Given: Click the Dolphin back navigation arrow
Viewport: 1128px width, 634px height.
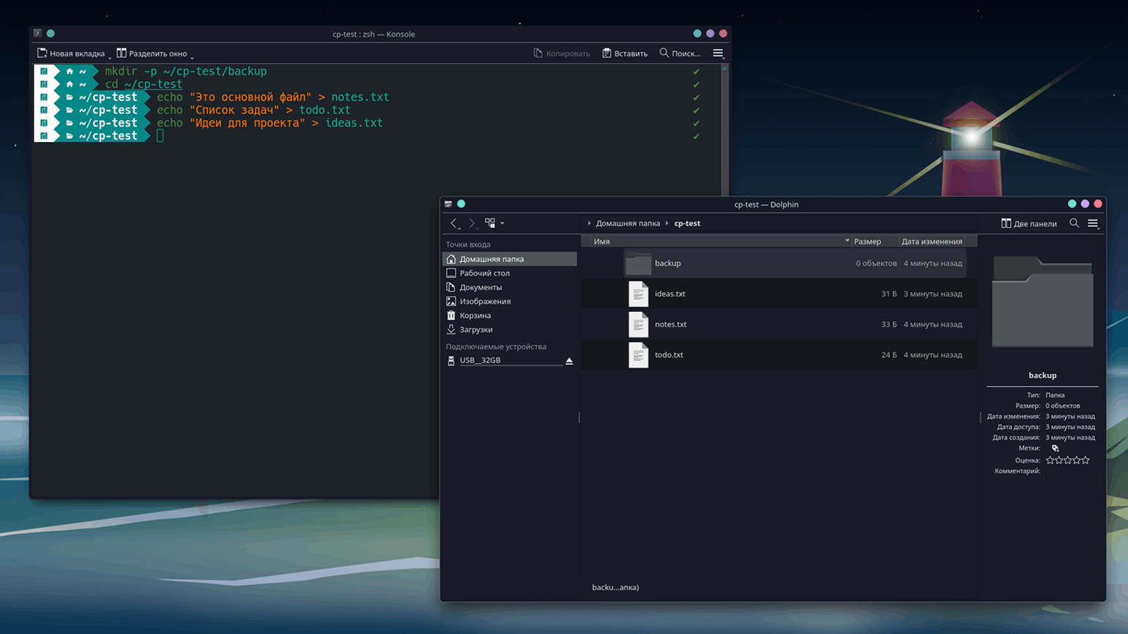Looking at the screenshot, I should click(453, 223).
